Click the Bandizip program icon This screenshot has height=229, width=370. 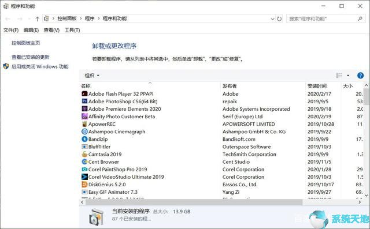coord(84,139)
